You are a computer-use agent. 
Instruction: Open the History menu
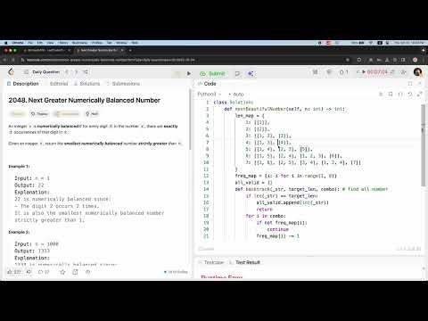(x=62, y=43)
